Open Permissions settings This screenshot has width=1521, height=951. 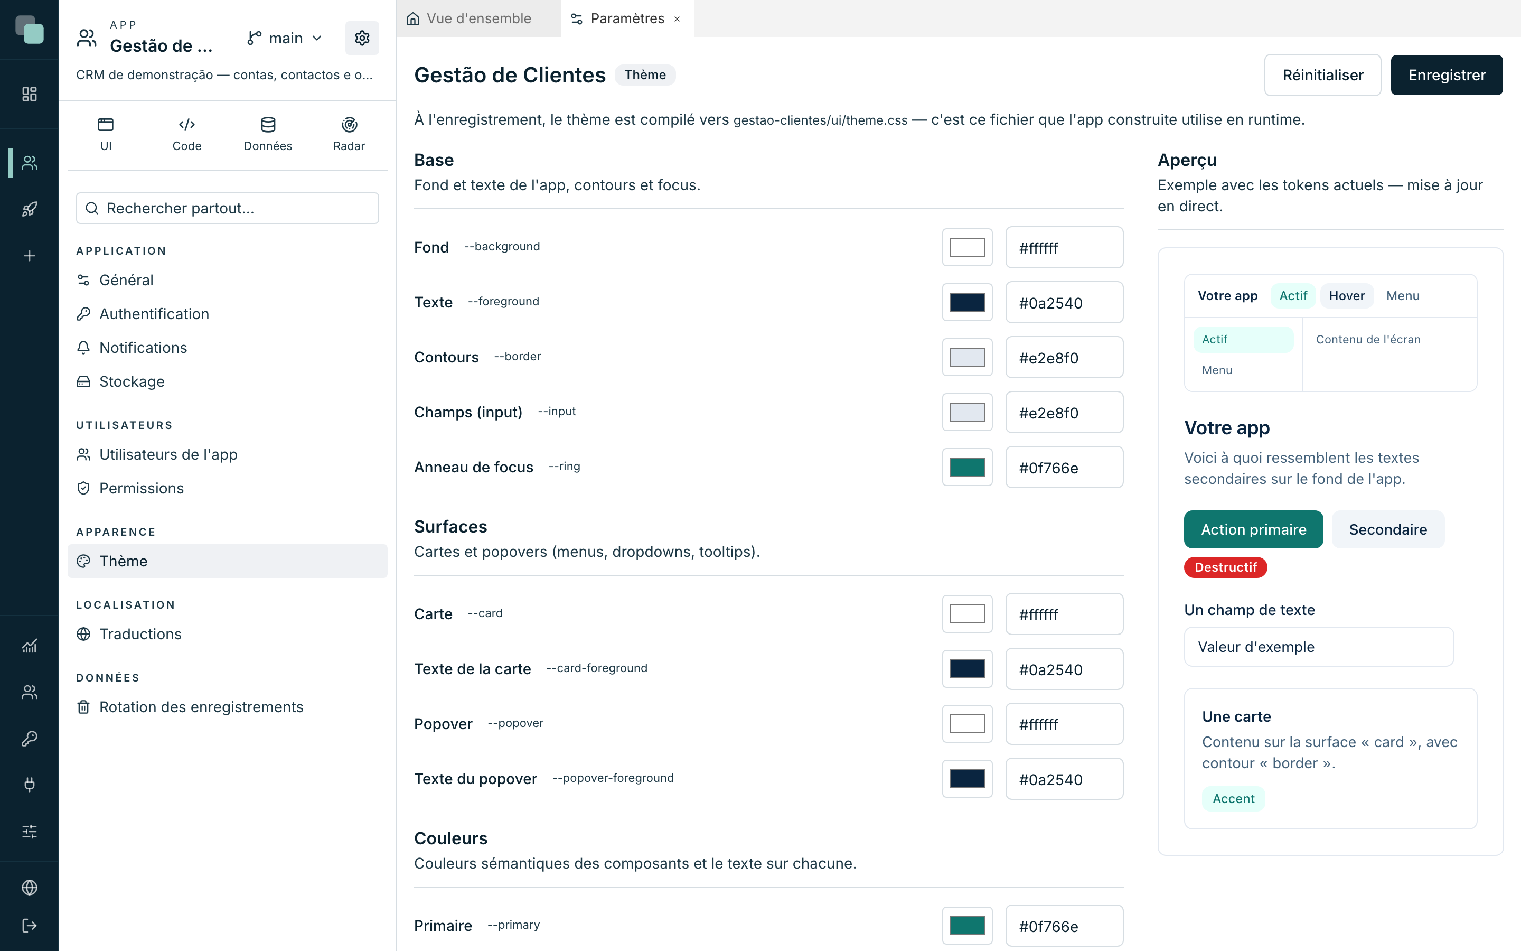[x=228, y=489]
